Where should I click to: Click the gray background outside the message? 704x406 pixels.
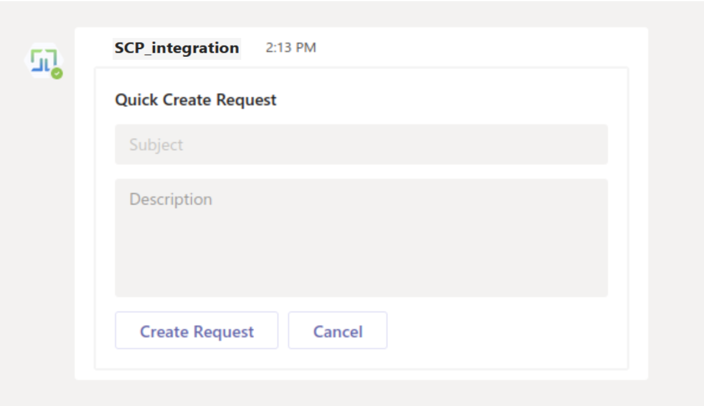[x=676, y=207]
